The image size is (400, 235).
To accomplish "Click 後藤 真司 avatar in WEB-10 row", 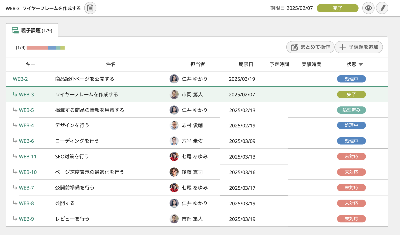I will pyautogui.click(x=174, y=172).
